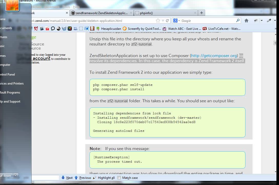Click the page vertical scrollbar thumb
279x185 pixels.
pos(275,43)
